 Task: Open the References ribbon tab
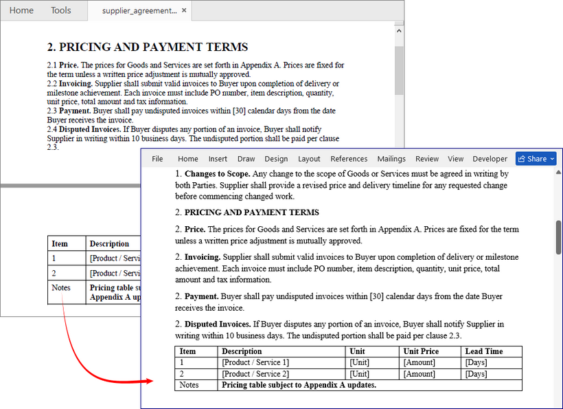pos(349,159)
